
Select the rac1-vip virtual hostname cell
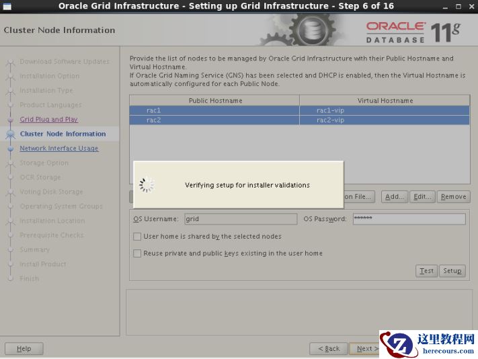385,110
